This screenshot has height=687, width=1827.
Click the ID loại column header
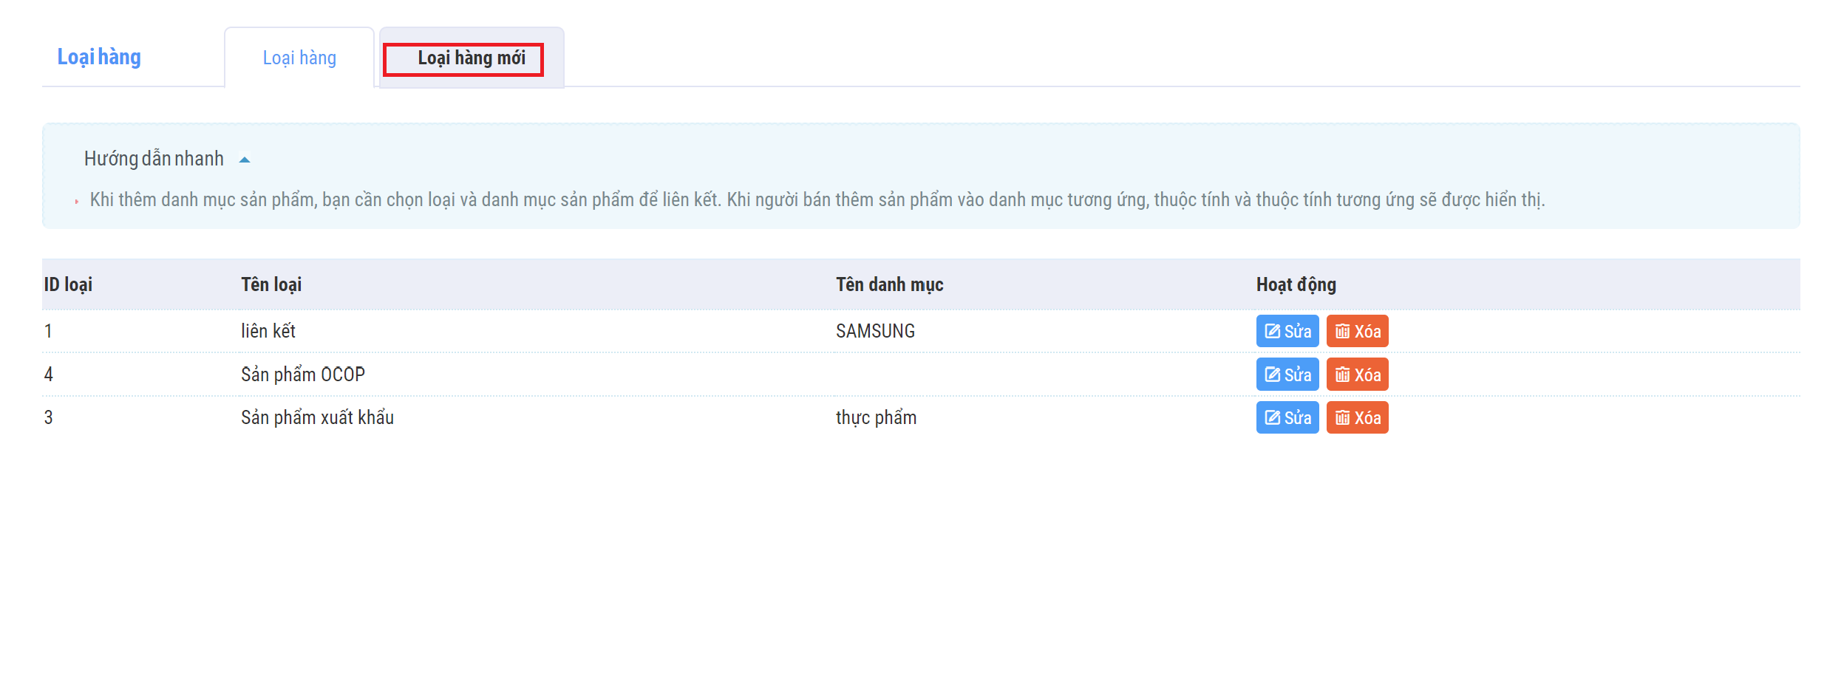68,284
